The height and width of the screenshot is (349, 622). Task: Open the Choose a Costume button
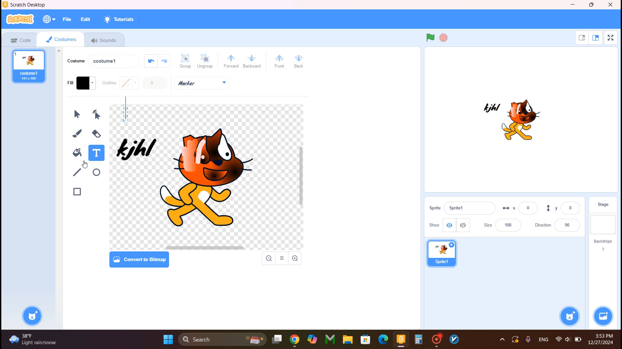click(x=32, y=316)
